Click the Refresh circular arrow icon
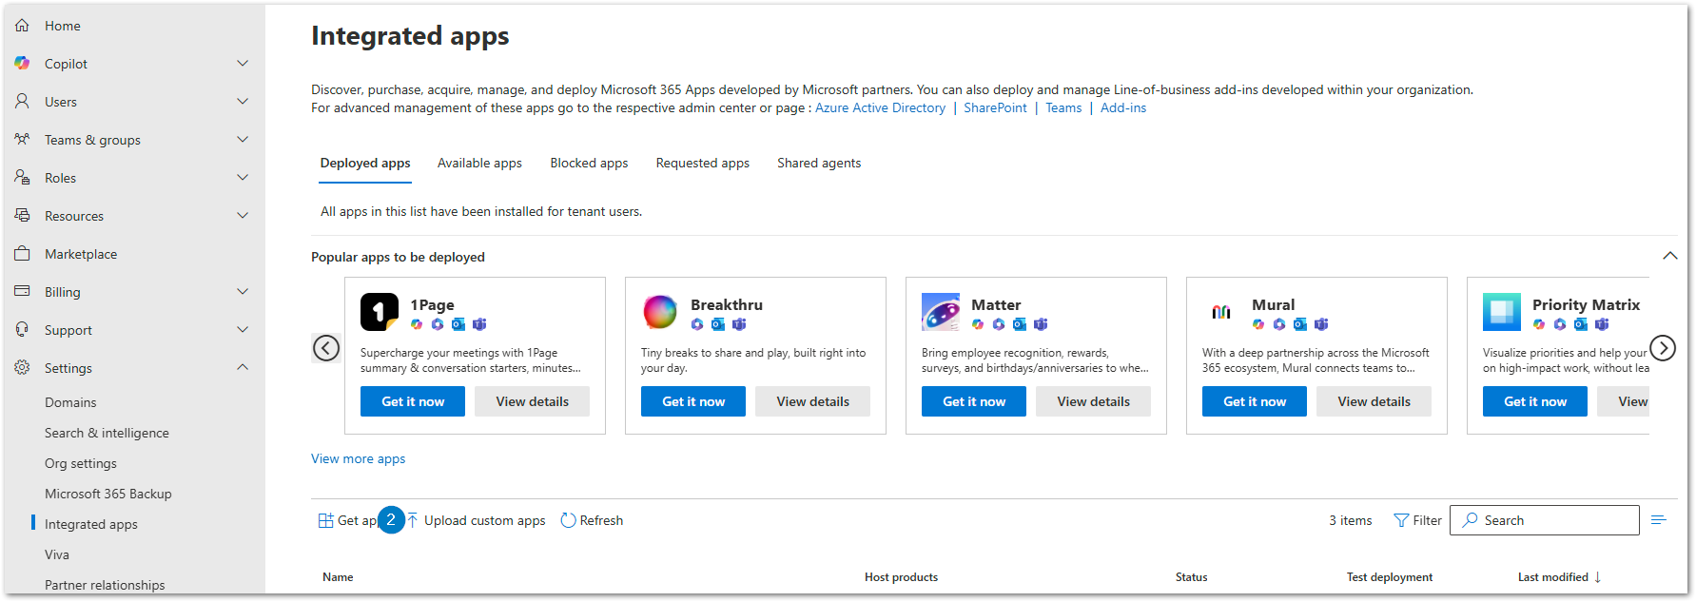 coord(568,520)
